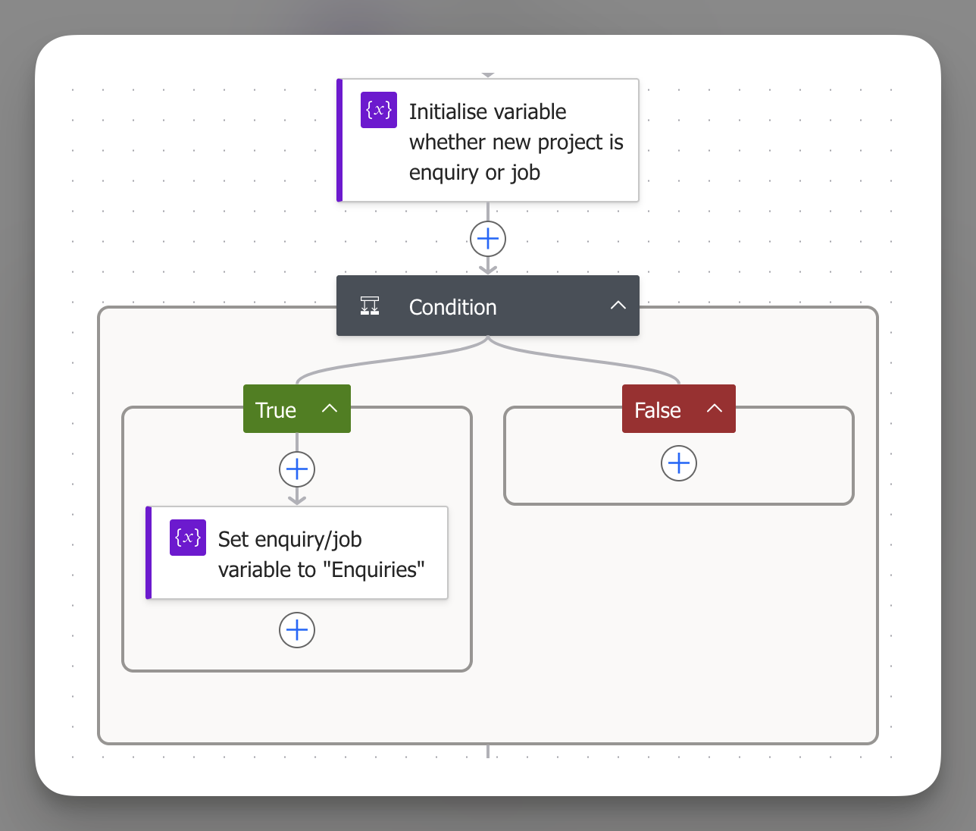Click the variable icon on Initialise variable card
This screenshot has width=976, height=831.
click(x=378, y=110)
